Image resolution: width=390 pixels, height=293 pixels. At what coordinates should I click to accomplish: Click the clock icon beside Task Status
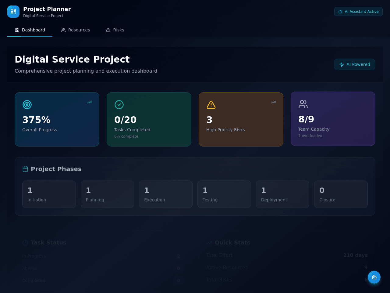tap(25, 243)
